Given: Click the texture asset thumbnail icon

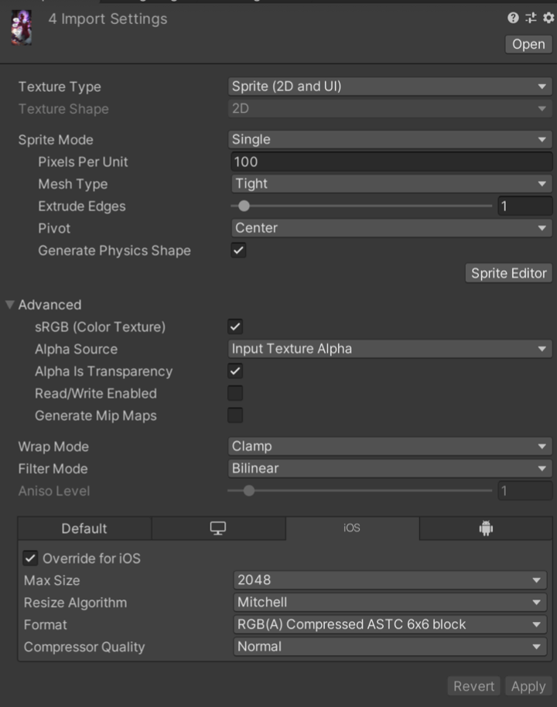Looking at the screenshot, I should tap(22, 26).
